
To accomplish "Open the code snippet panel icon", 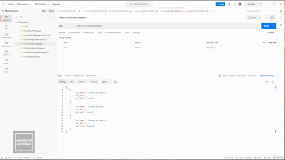I will pyautogui.click(x=281, y=18).
